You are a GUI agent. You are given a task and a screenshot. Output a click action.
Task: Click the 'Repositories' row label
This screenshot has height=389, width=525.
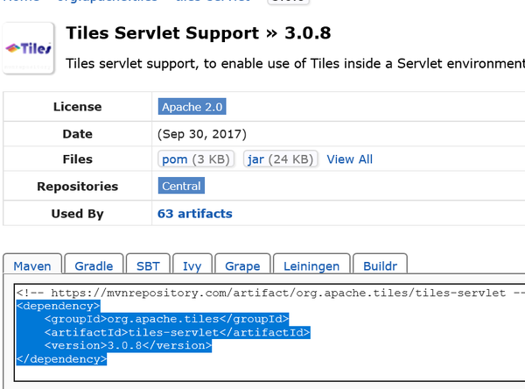(77, 186)
